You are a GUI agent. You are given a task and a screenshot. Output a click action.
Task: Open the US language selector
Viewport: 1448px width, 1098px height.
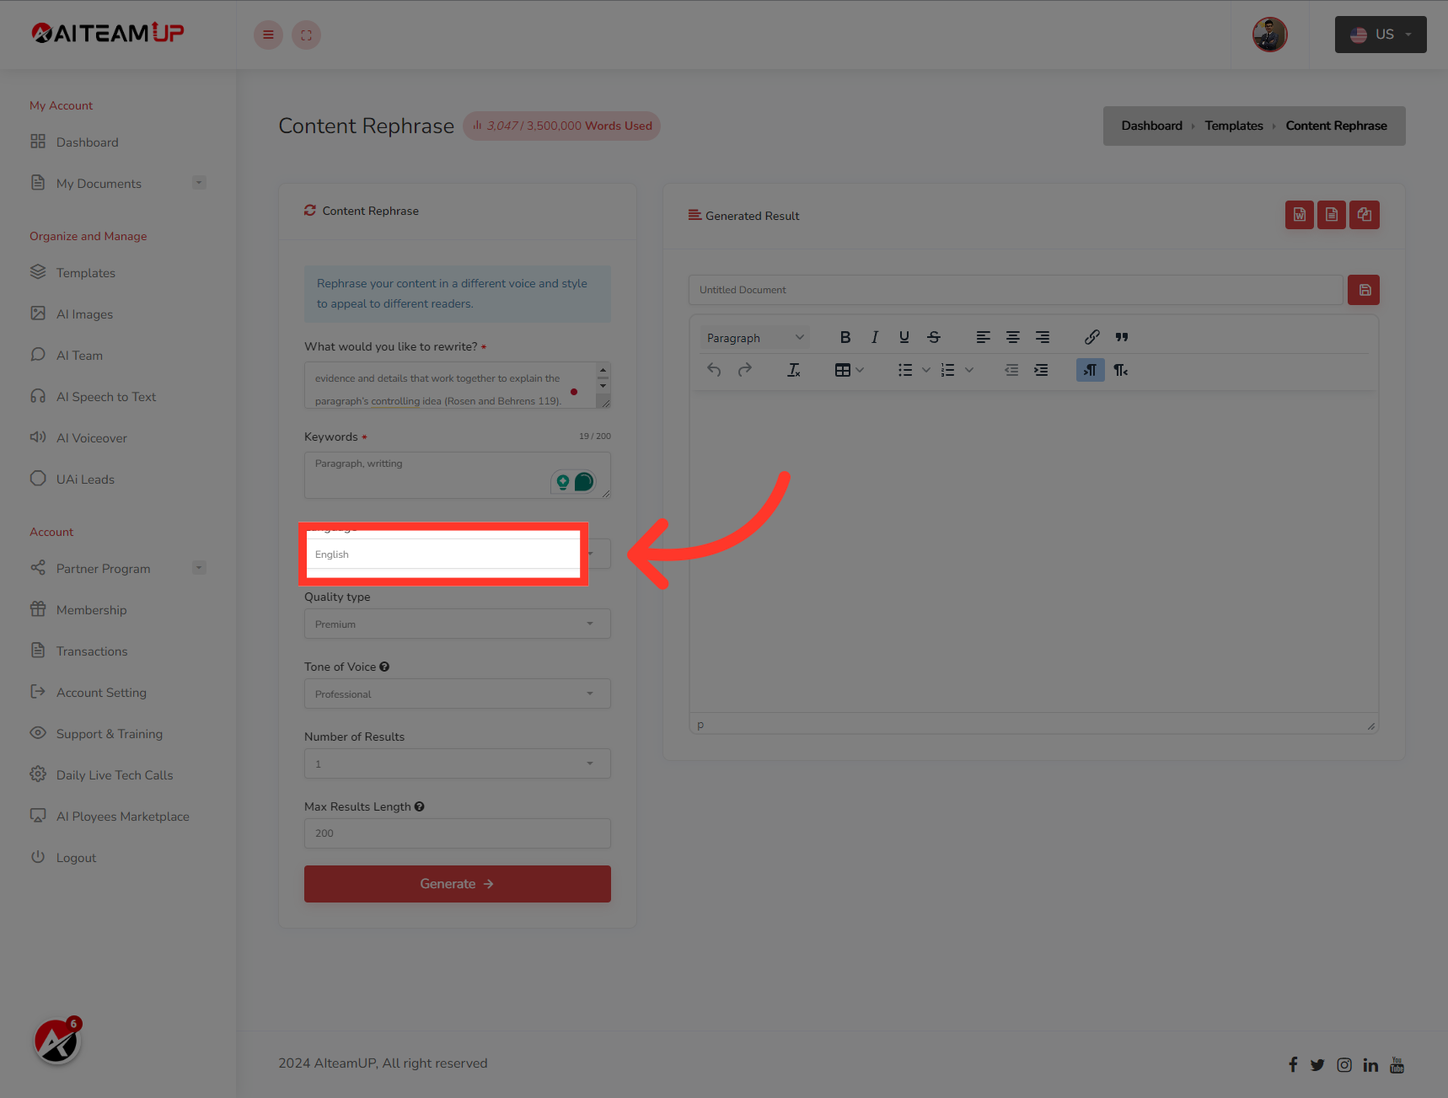pyautogui.click(x=1380, y=35)
